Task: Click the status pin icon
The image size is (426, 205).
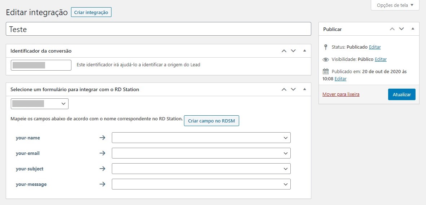Action: point(326,47)
